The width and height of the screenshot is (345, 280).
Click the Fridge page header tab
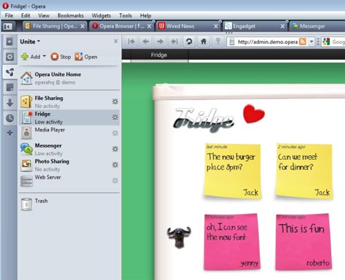click(159, 55)
